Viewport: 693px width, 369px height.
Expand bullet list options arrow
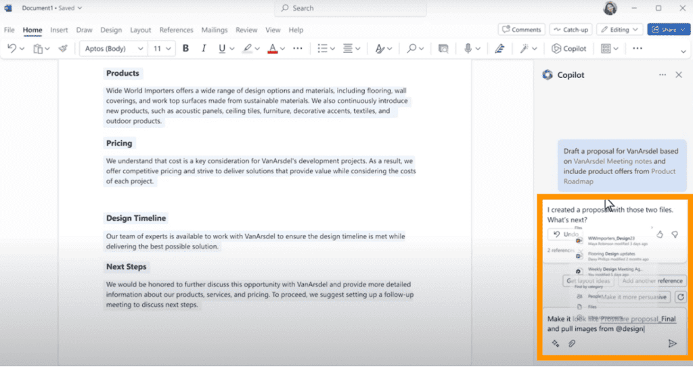click(x=332, y=49)
